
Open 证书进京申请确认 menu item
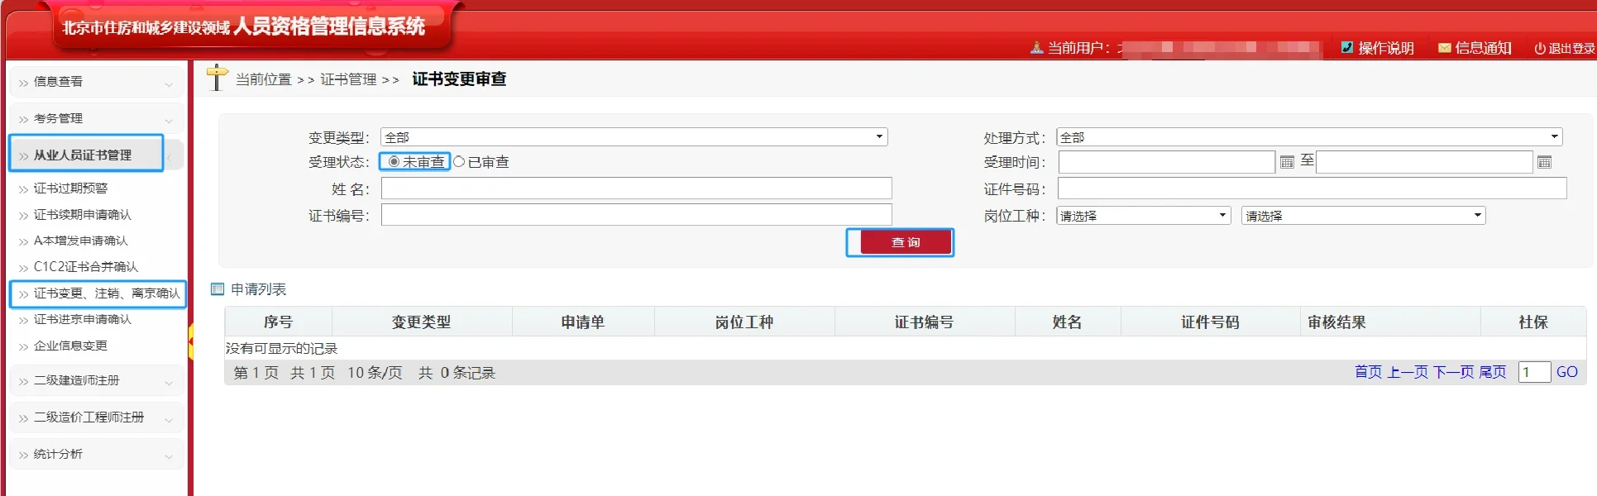coord(82,319)
